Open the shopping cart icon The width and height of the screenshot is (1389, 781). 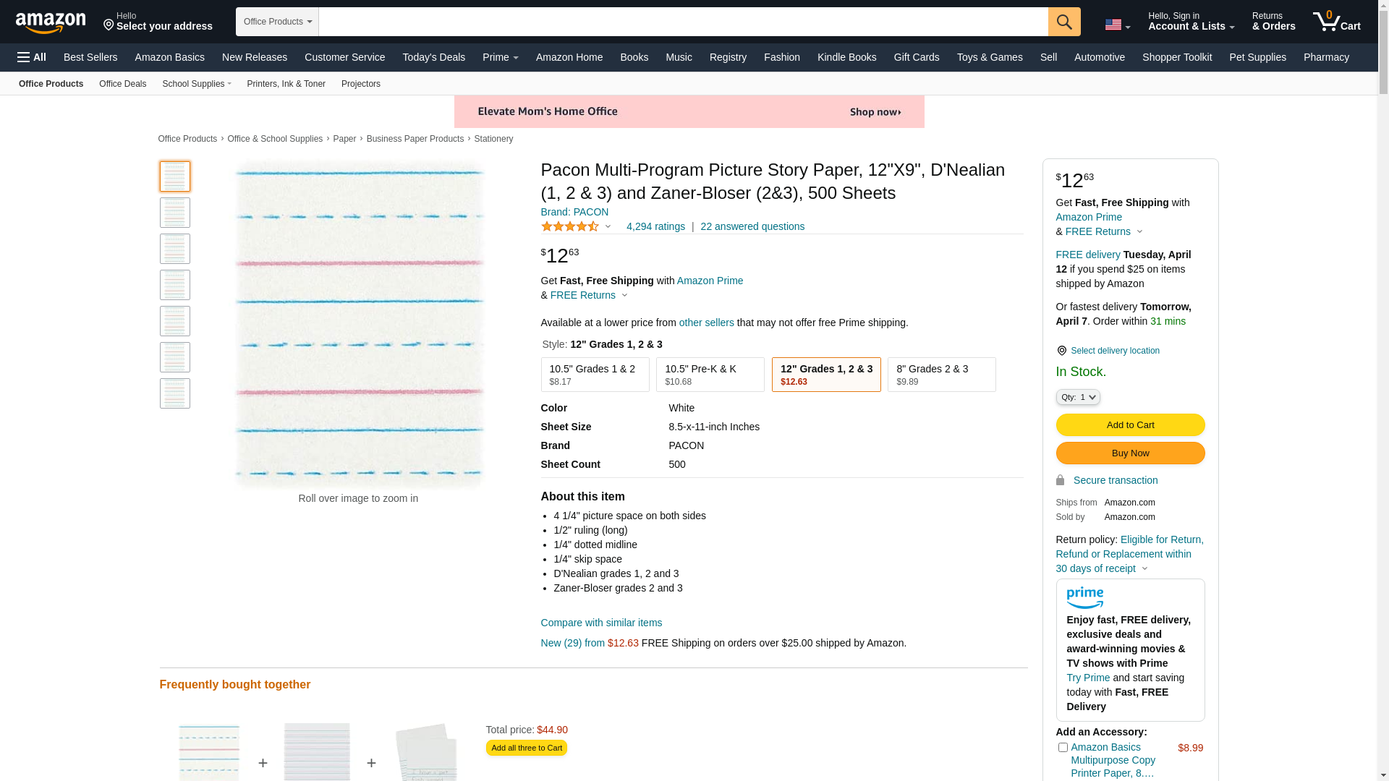point(1335,22)
